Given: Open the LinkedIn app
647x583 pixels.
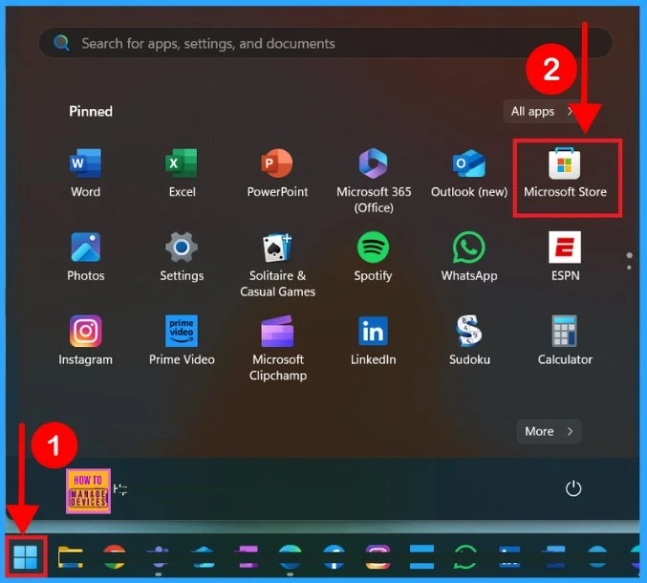Looking at the screenshot, I should click(373, 341).
